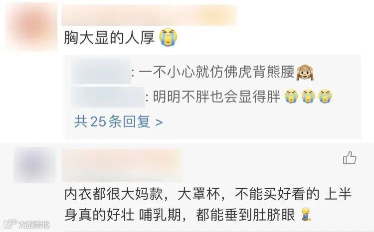Screen dimensions: 374x232
Task: Click the last crying emoji after 显得胖
Action: pyautogui.click(x=325, y=96)
